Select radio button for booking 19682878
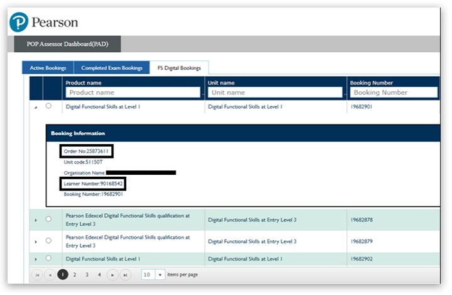 click(49, 219)
